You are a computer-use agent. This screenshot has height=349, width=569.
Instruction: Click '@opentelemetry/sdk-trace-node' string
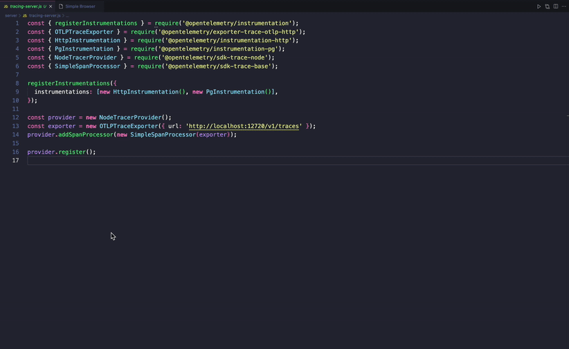coord(215,57)
